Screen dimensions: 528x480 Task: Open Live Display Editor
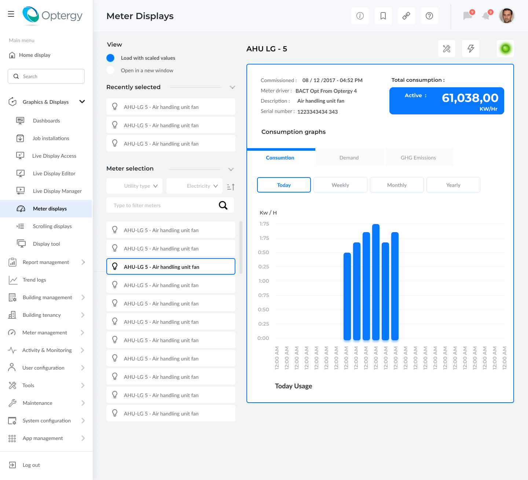coord(54,173)
